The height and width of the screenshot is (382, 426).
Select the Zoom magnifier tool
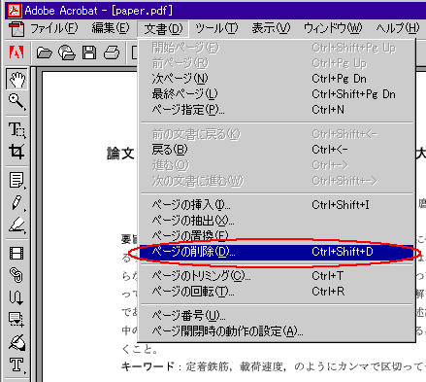[16, 101]
